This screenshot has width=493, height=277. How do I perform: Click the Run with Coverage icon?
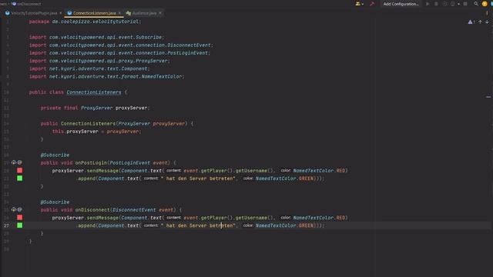coord(444,4)
